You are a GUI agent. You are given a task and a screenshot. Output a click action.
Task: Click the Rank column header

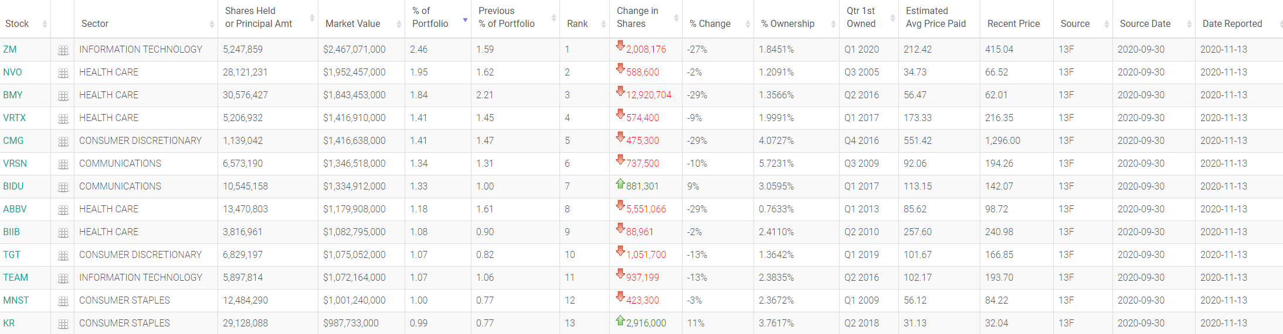578,23
